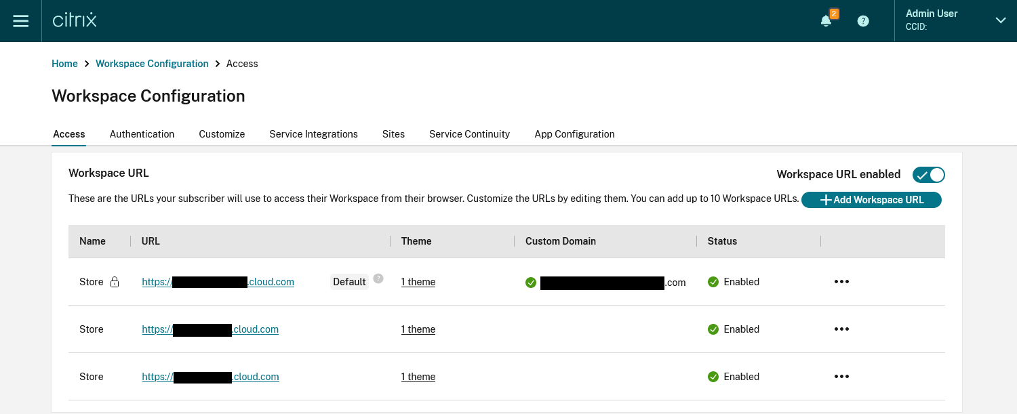Switch to the Authentication tab
Image resolution: width=1017 pixels, height=414 pixels.
142,134
